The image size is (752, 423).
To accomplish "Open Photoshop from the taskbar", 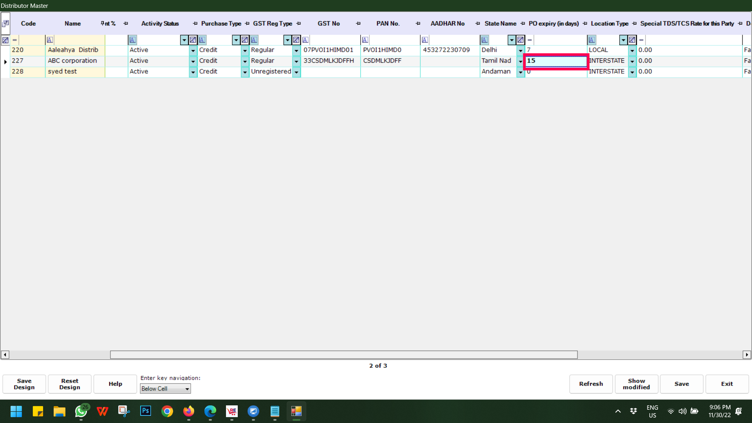I will pyautogui.click(x=145, y=411).
